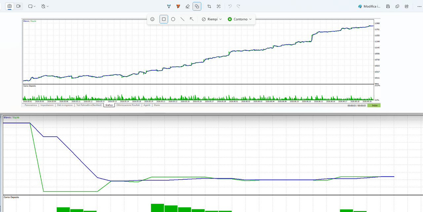Viewport: 423px width, 212px height.
Task: Click the Carico Deposito label in lower chart
Action: (x=11, y=197)
